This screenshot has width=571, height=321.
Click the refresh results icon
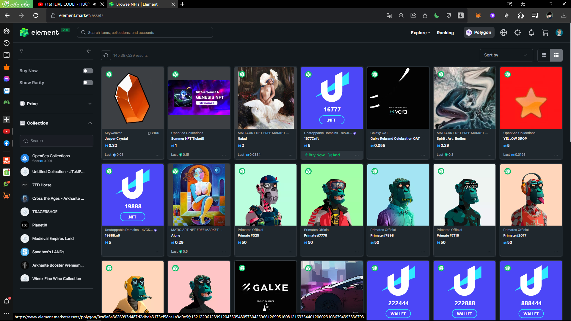[106, 55]
